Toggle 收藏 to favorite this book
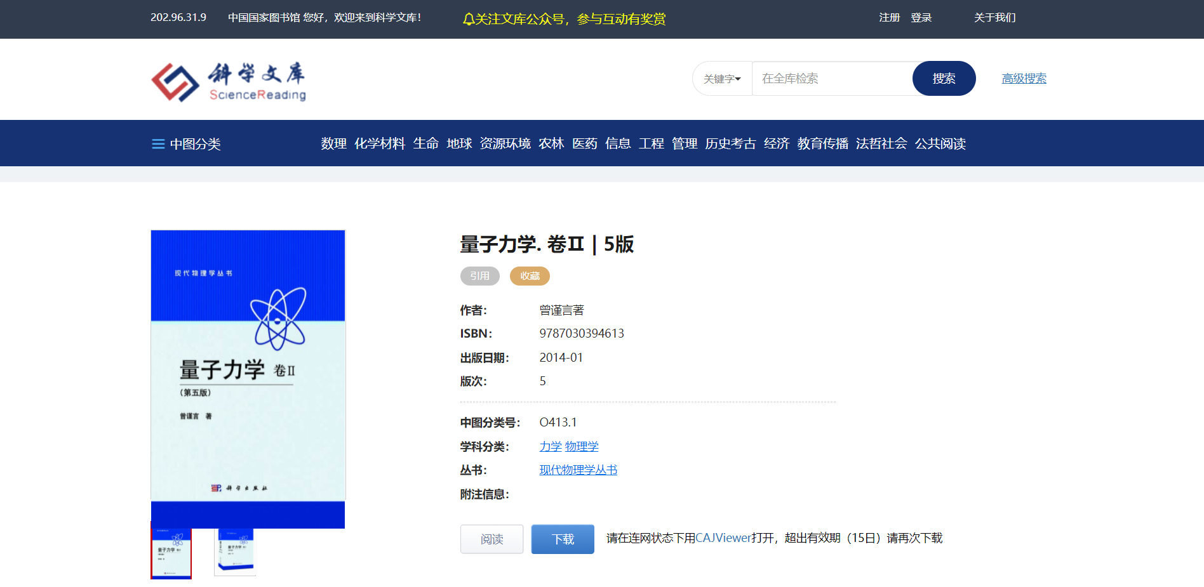The image size is (1204, 587). (530, 276)
